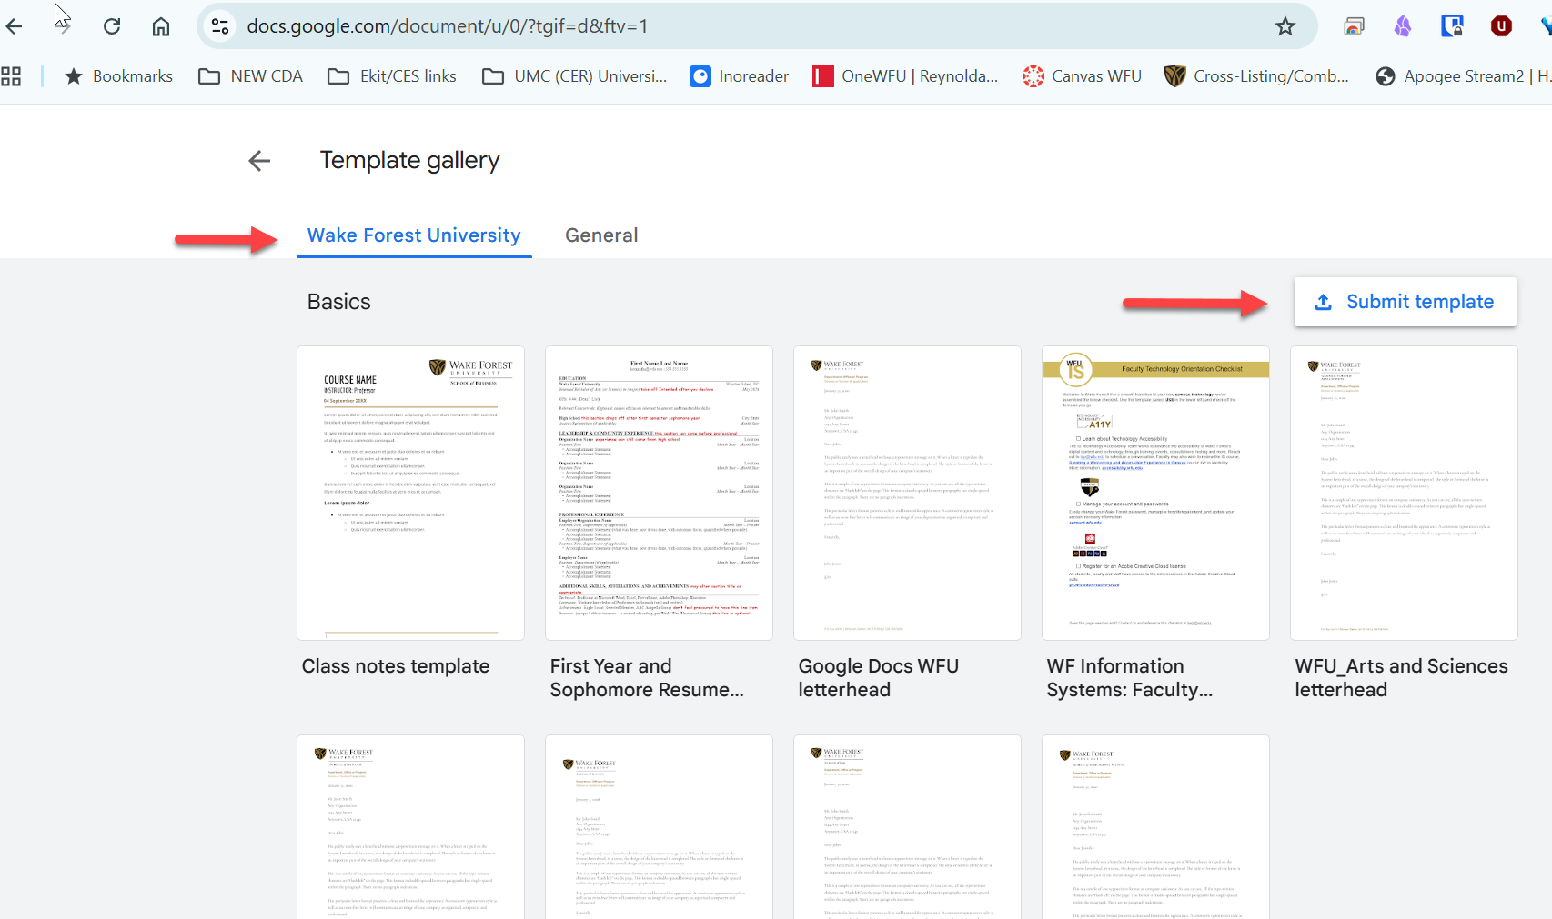Open the OneWFU | Reynolda bookmark
Image resolution: width=1552 pixels, height=919 pixels.
[x=905, y=76]
